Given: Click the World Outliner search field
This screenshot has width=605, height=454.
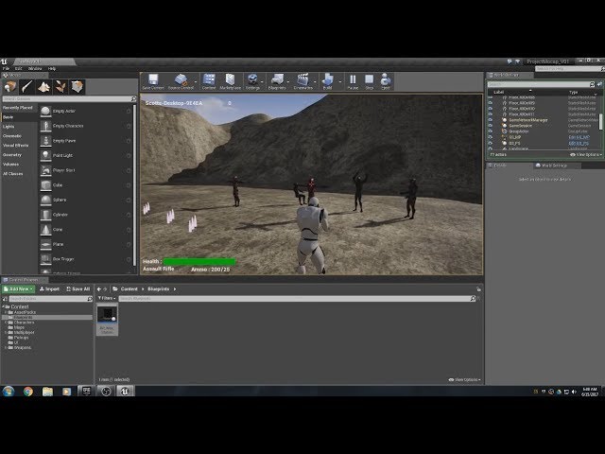Looking at the screenshot, I should pos(539,84).
